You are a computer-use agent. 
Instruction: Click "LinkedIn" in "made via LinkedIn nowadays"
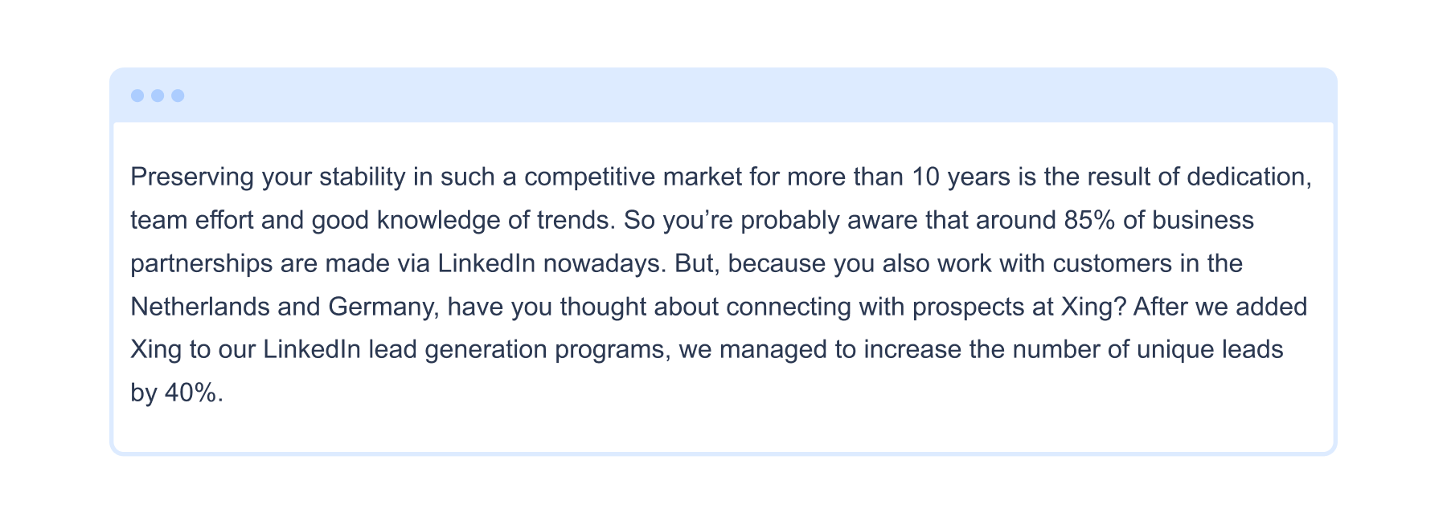coord(486,263)
